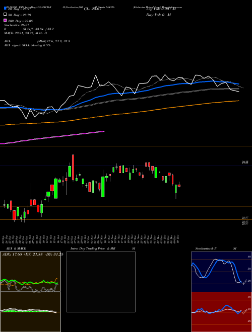This screenshot has width=252, height=332.
Task: Click the tallest red candlestick in October
Action: pyautogui.click(x=73, y=168)
